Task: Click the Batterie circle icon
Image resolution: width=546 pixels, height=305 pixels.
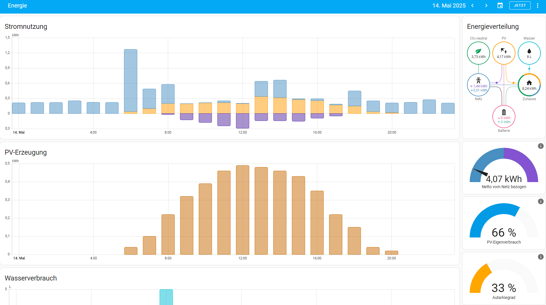Action: coord(504,117)
